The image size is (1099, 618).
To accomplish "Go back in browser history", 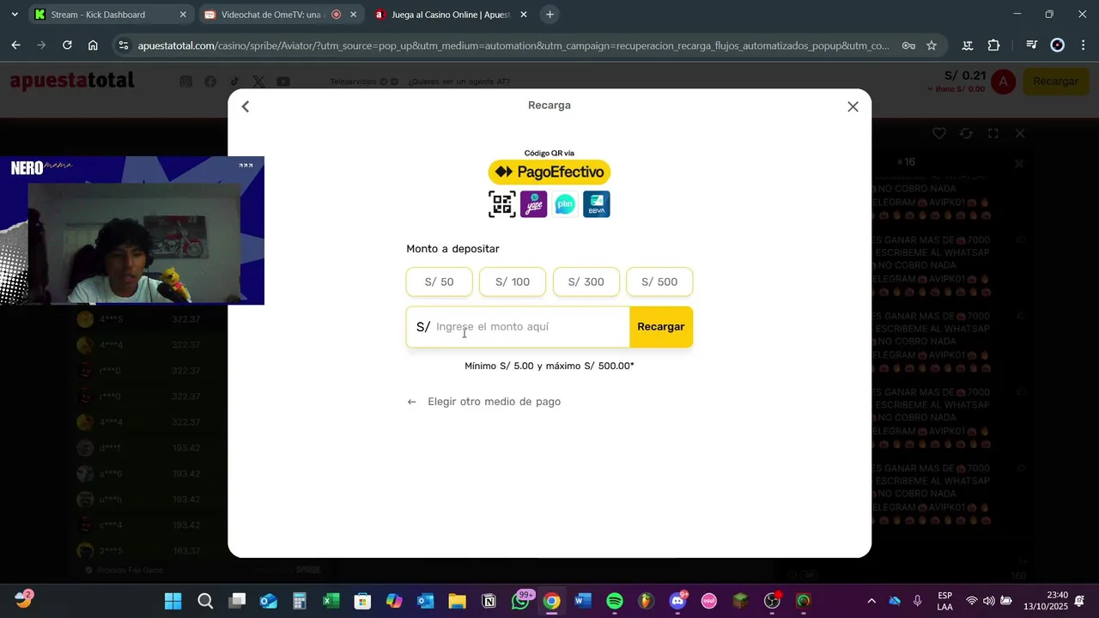I will [x=16, y=45].
